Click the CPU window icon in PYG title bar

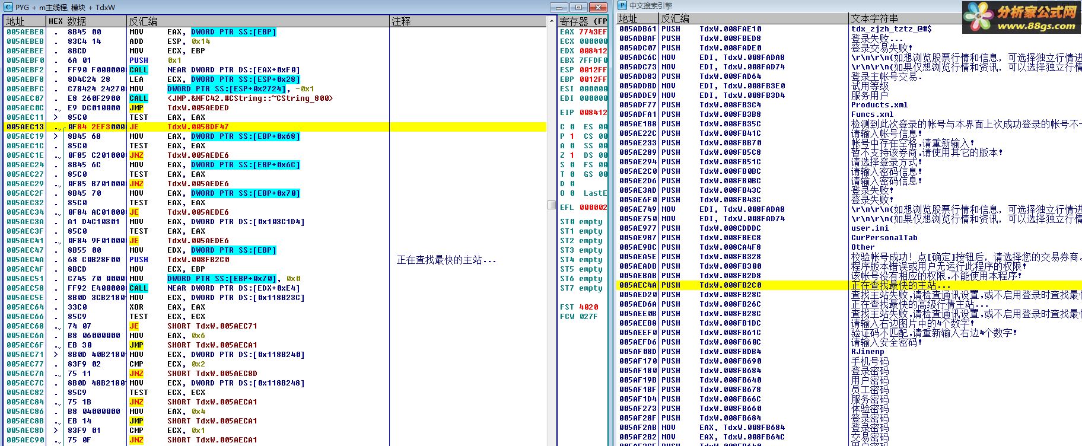[8, 7]
